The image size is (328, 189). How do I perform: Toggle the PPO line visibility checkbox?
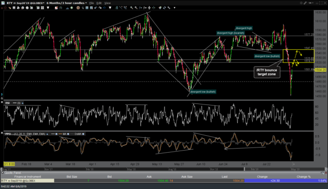click(x=56, y=134)
